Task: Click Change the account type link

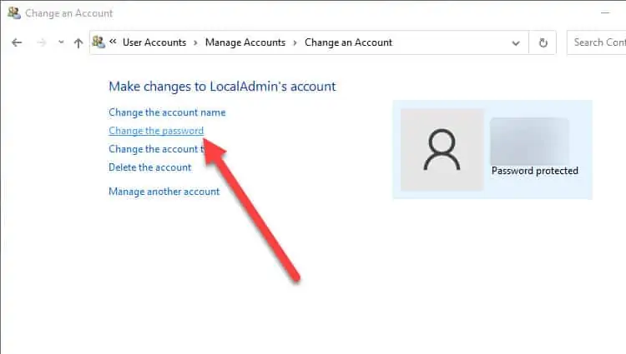Action: click(157, 149)
